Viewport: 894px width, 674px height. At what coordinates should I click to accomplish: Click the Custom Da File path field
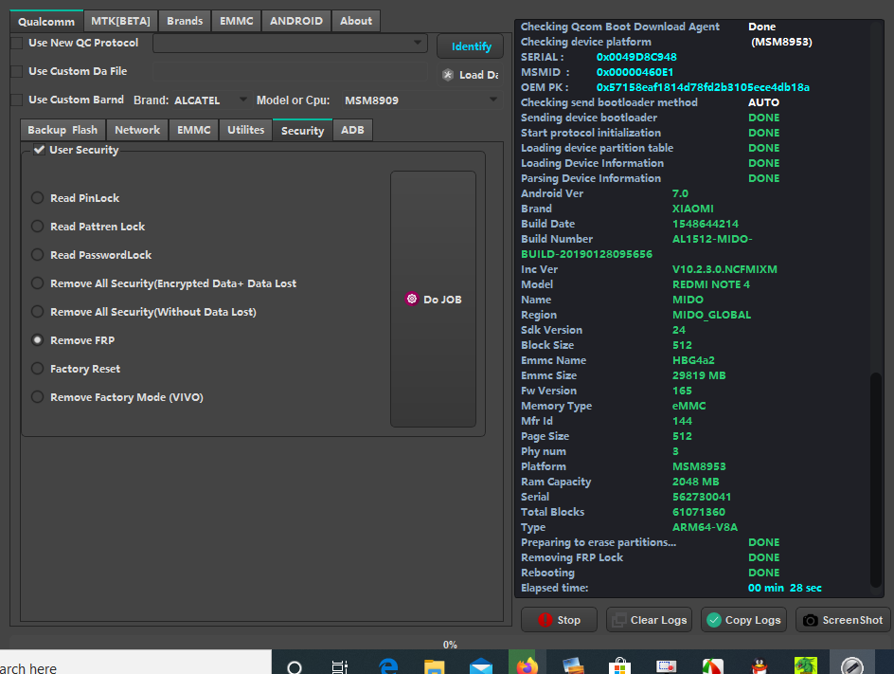coord(290,71)
